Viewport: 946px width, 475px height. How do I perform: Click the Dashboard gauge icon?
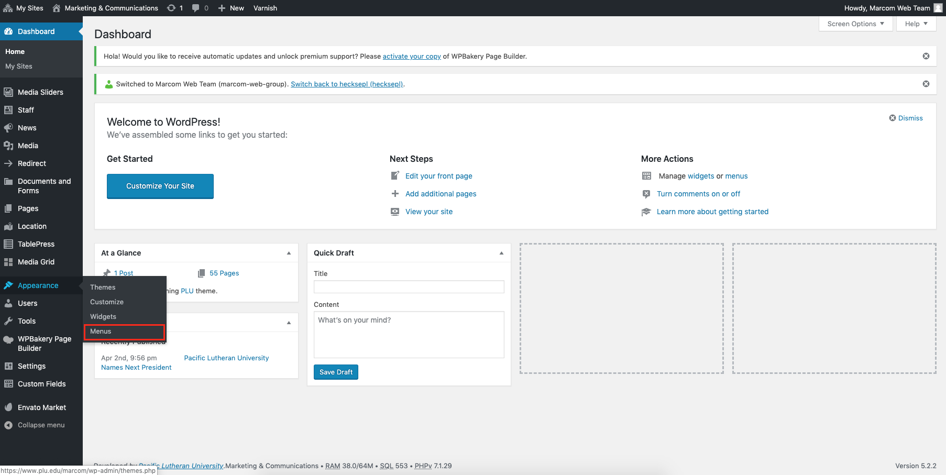[8, 31]
